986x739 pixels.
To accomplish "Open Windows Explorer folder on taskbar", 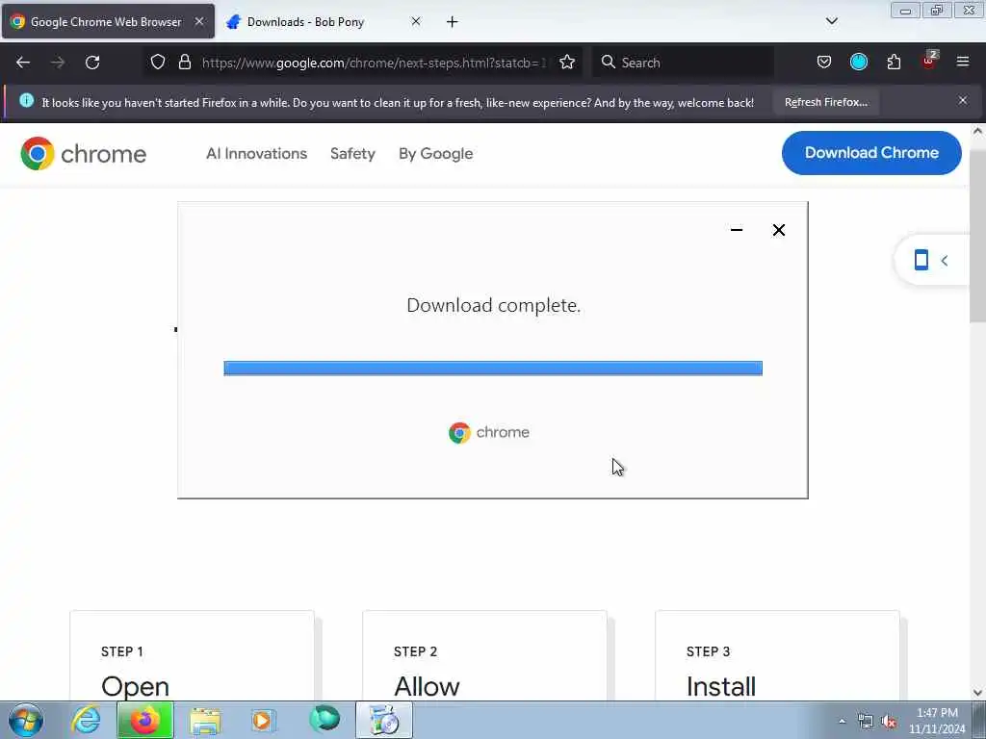I will tap(205, 720).
